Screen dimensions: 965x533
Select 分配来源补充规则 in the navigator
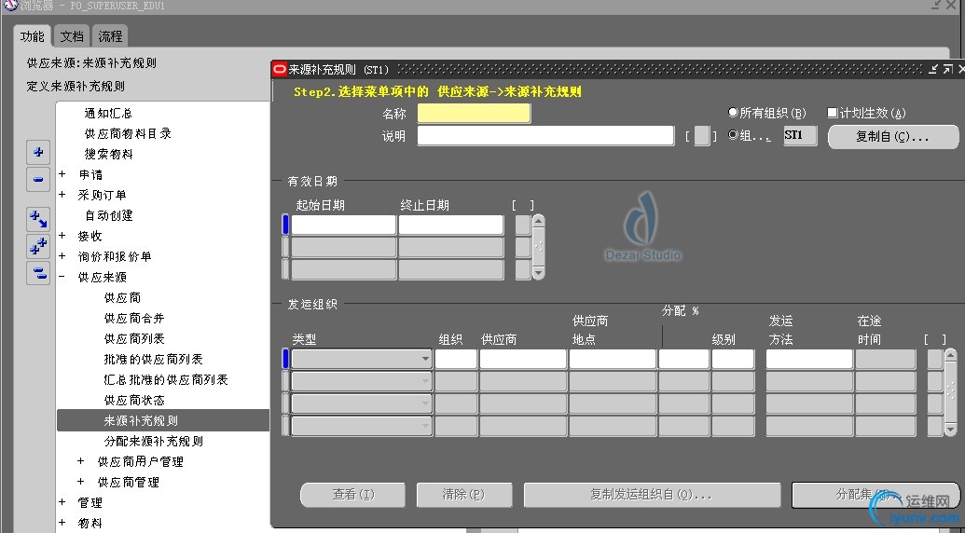coord(153,442)
